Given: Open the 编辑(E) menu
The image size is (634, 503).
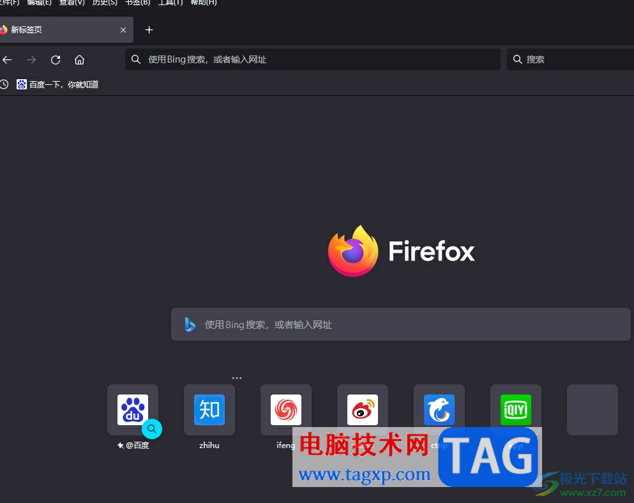Looking at the screenshot, I should 39,3.
